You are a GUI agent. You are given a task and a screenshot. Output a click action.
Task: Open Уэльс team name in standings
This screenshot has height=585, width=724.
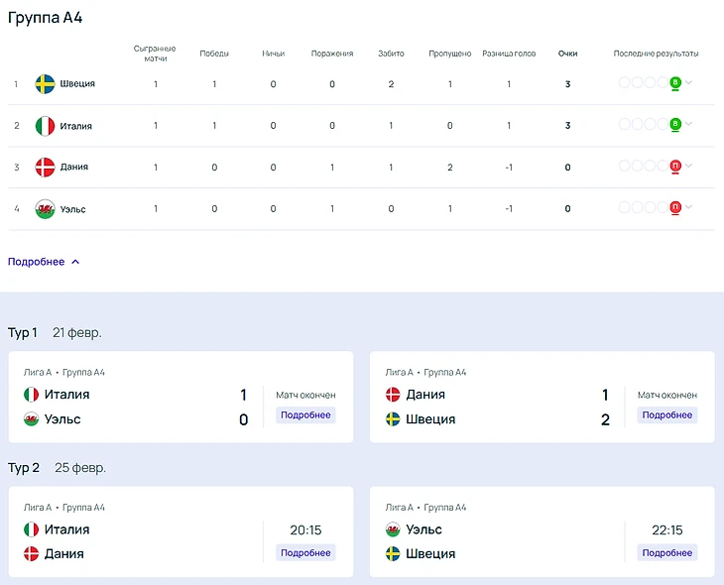[x=74, y=209]
